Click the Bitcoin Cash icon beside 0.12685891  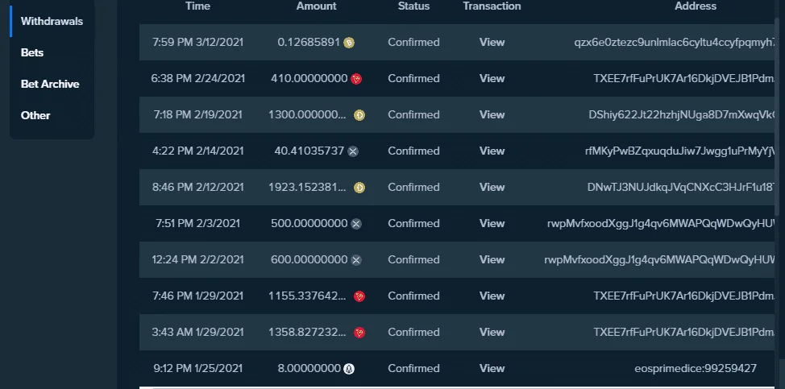pyautogui.click(x=349, y=43)
